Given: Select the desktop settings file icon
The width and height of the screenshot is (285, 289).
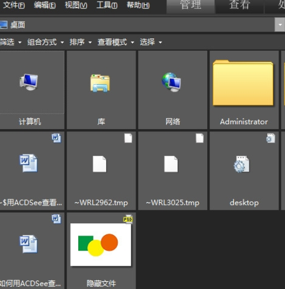Looking at the screenshot, I should click(x=242, y=164).
